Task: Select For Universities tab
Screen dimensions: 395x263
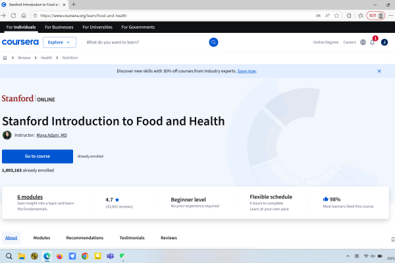Action: point(97,27)
